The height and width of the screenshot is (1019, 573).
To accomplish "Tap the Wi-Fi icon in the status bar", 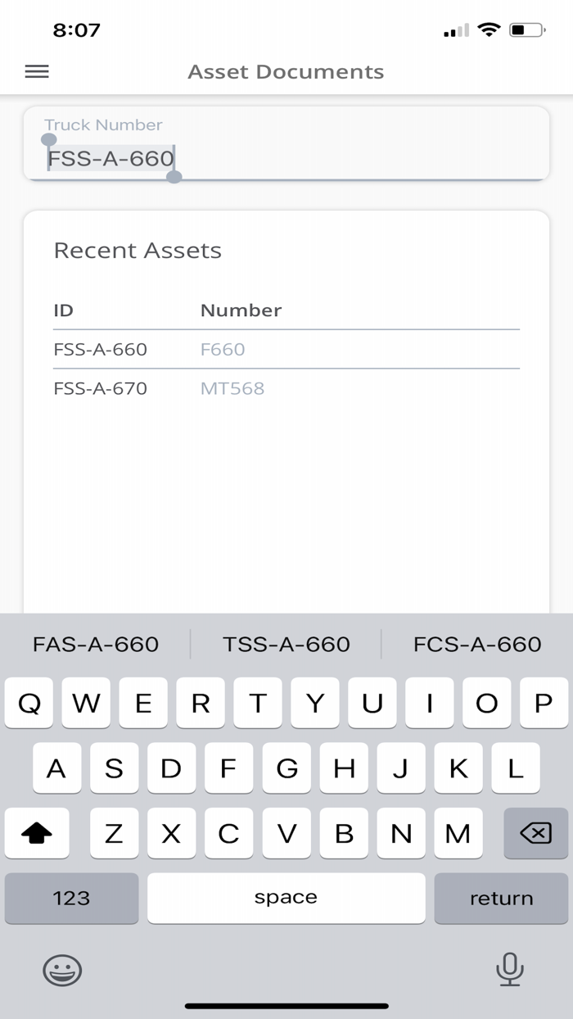I will coord(489,29).
